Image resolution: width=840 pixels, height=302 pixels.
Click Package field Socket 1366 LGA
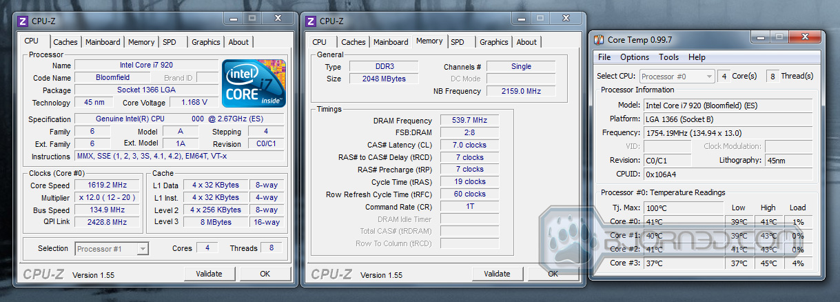[146, 90]
